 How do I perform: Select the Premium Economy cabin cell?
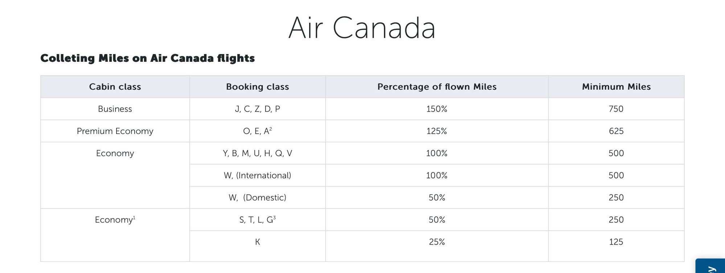click(115, 131)
